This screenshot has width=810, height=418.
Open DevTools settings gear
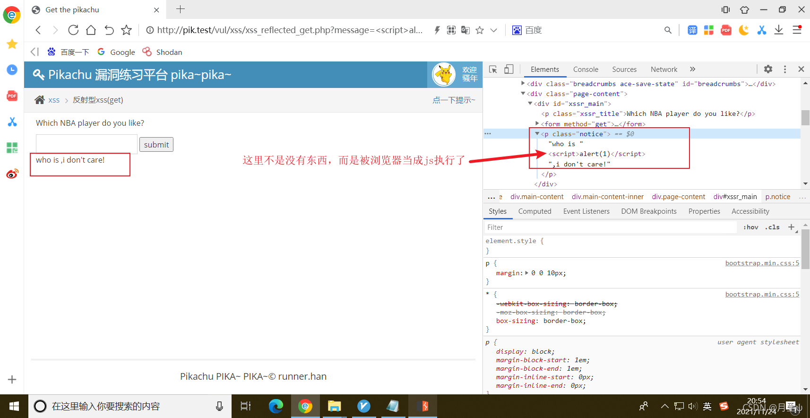click(768, 69)
